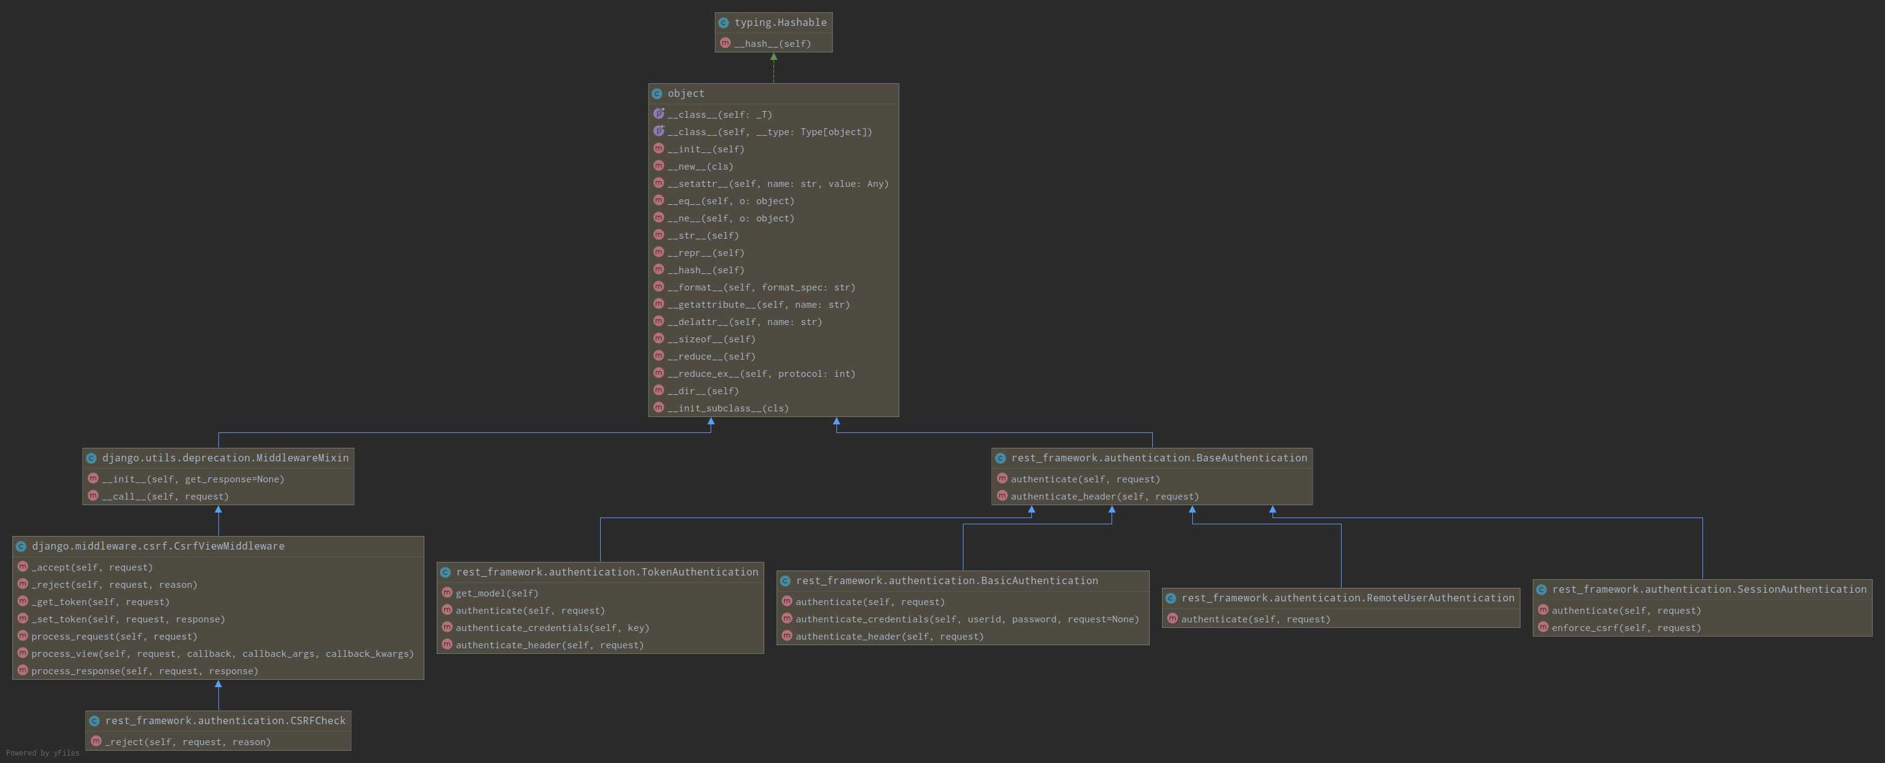The width and height of the screenshot is (1885, 763).
Task: Click method icon beside enforce_csrf(self, request)
Action: [x=1543, y=627]
